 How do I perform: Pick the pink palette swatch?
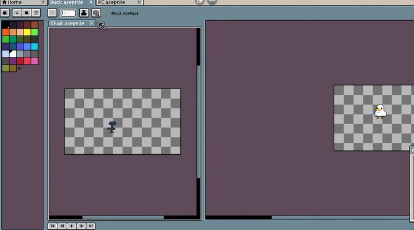click(x=34, y=61)
